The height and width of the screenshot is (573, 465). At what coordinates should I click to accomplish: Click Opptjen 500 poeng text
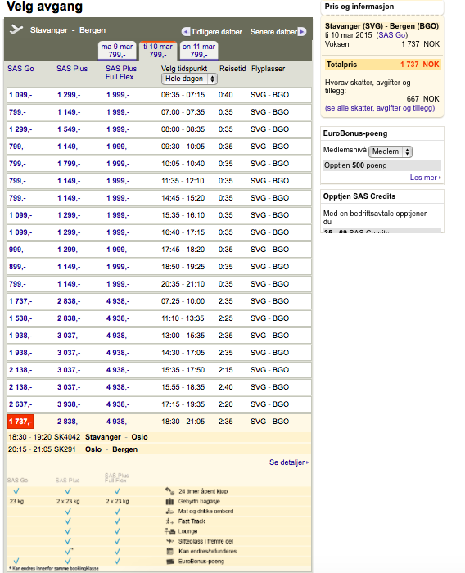tap(355, 165)
